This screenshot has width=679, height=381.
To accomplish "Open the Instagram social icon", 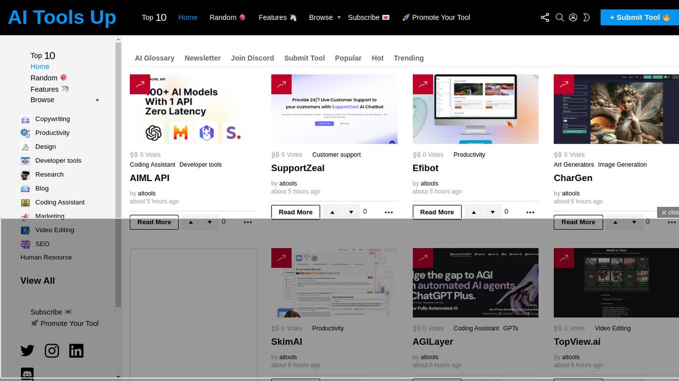I will (52, 351).
